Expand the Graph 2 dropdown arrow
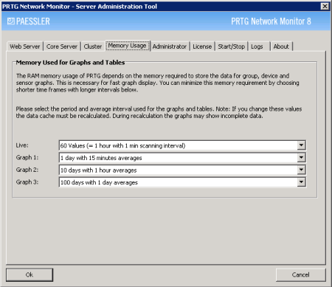 click(x=301, y=170)
